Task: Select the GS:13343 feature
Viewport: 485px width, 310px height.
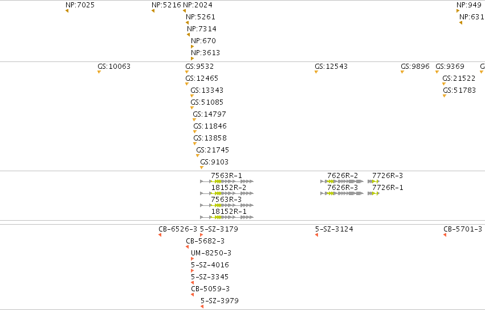Action: click(x=207, y=90)
